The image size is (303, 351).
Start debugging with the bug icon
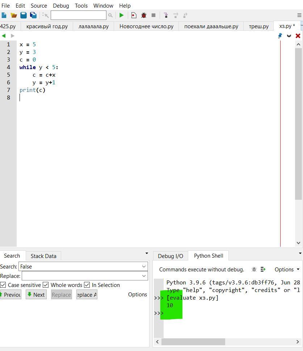coord(144,15)
